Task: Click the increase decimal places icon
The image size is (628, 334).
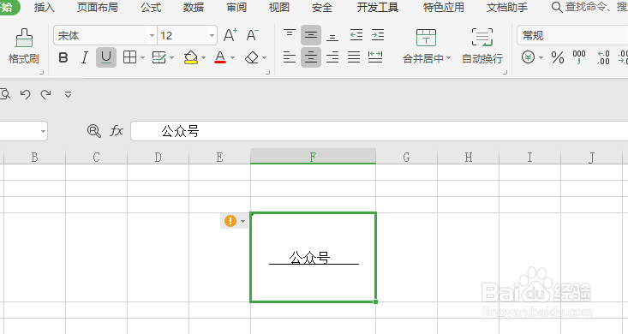Action: click(x=603, y=57)
